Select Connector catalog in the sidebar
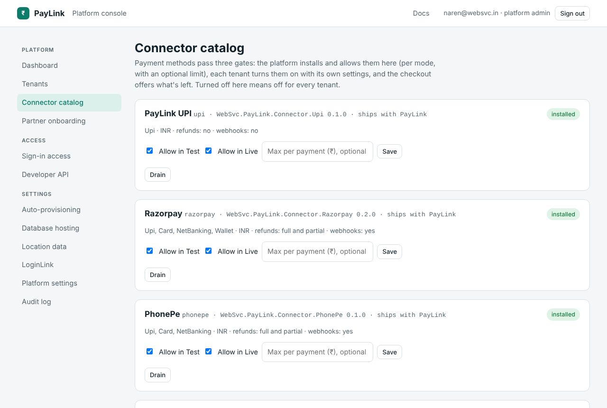This screenshot has width=607, height=408. tap(69, 102)
